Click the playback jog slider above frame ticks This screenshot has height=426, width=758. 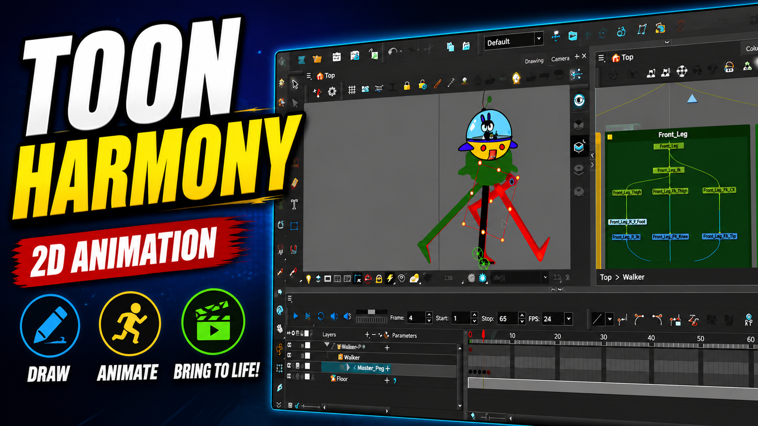(371, 312)
